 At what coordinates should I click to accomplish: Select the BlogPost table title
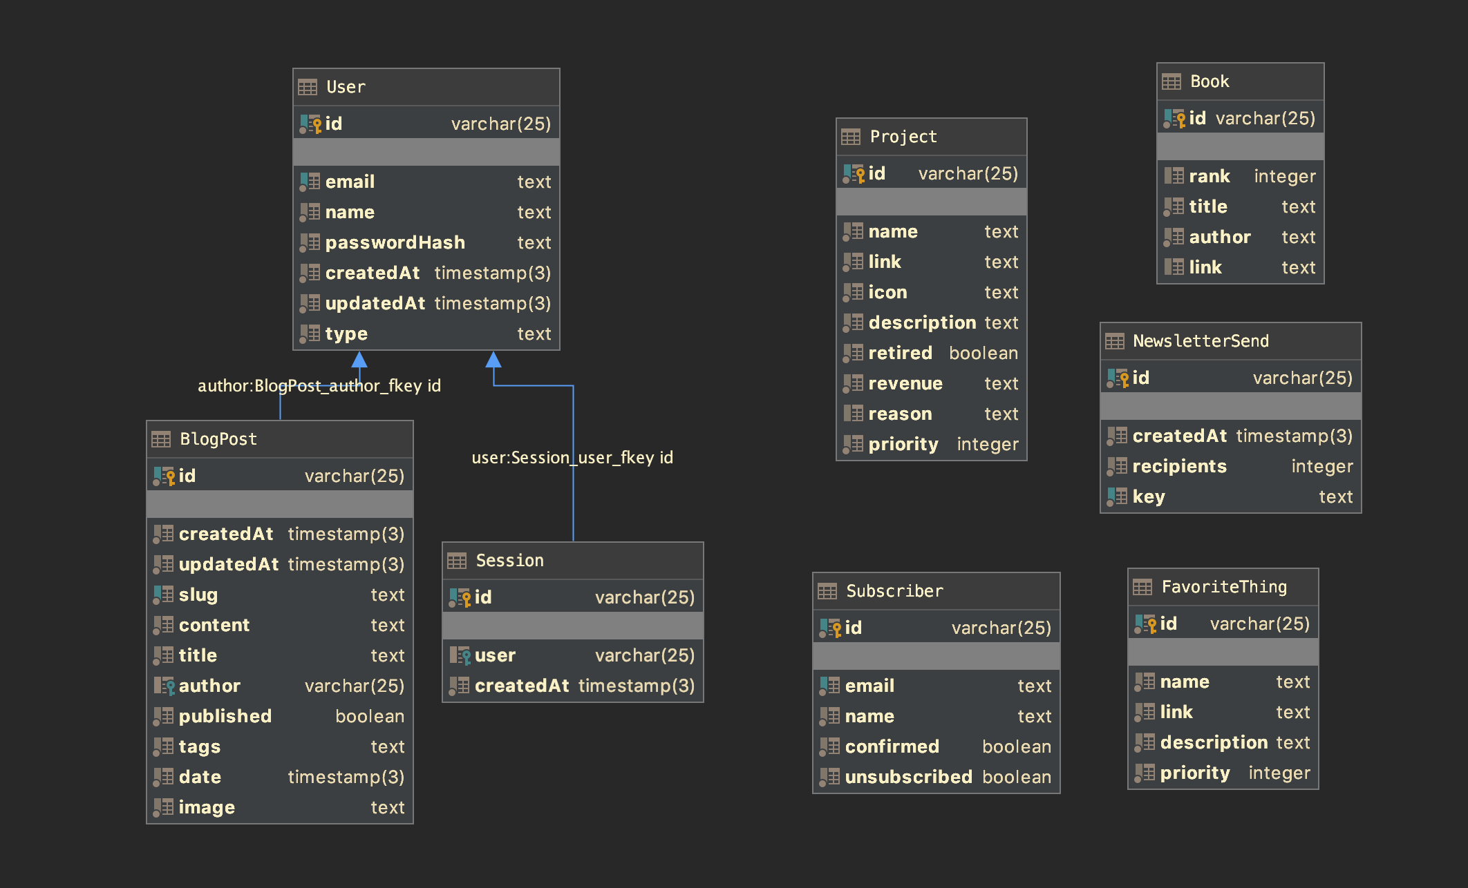click(x=218, y=439)
